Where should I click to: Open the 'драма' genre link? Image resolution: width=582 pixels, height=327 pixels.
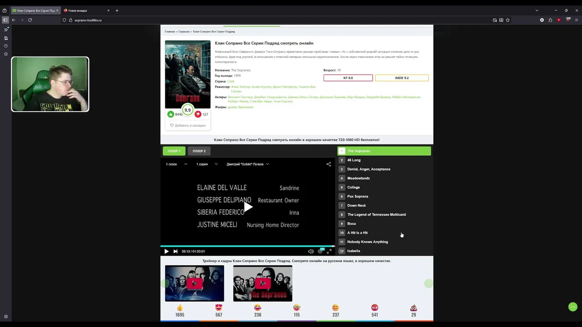pyautogui.click(x=232, y=107)
